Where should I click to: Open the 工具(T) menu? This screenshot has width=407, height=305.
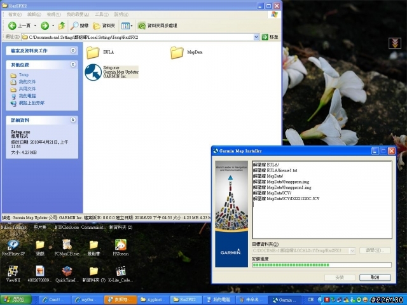point(102,14)
